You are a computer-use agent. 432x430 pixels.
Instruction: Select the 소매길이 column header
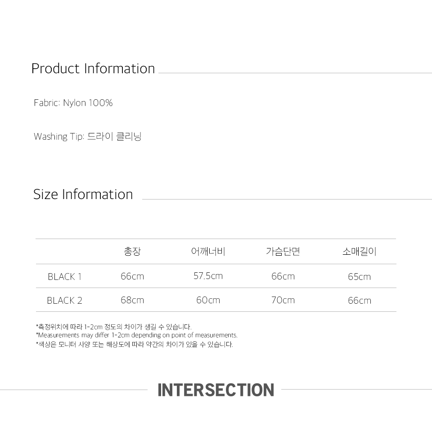pos(359,252)
